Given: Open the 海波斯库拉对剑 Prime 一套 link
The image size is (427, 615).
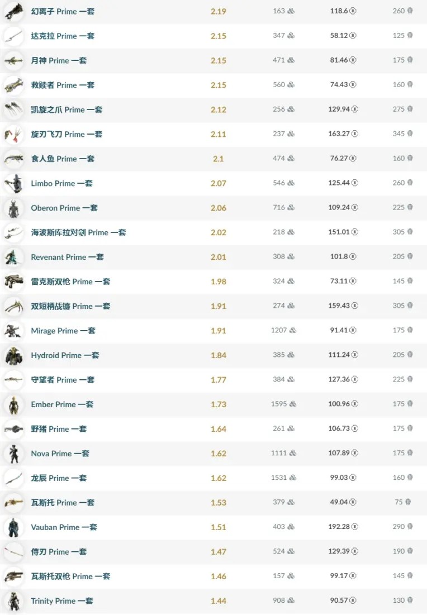Looking at the screenshot, I should [78, 232].
